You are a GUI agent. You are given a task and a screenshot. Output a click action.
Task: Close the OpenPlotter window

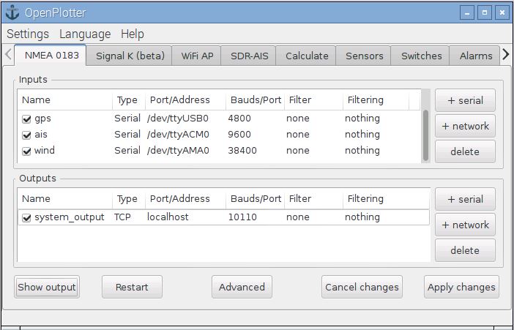point(502,12)
